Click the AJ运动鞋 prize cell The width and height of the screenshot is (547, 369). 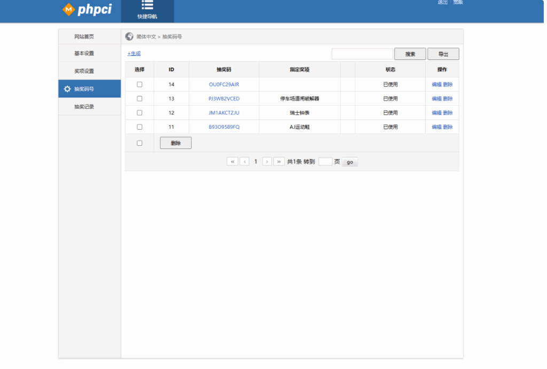point(300,127)
